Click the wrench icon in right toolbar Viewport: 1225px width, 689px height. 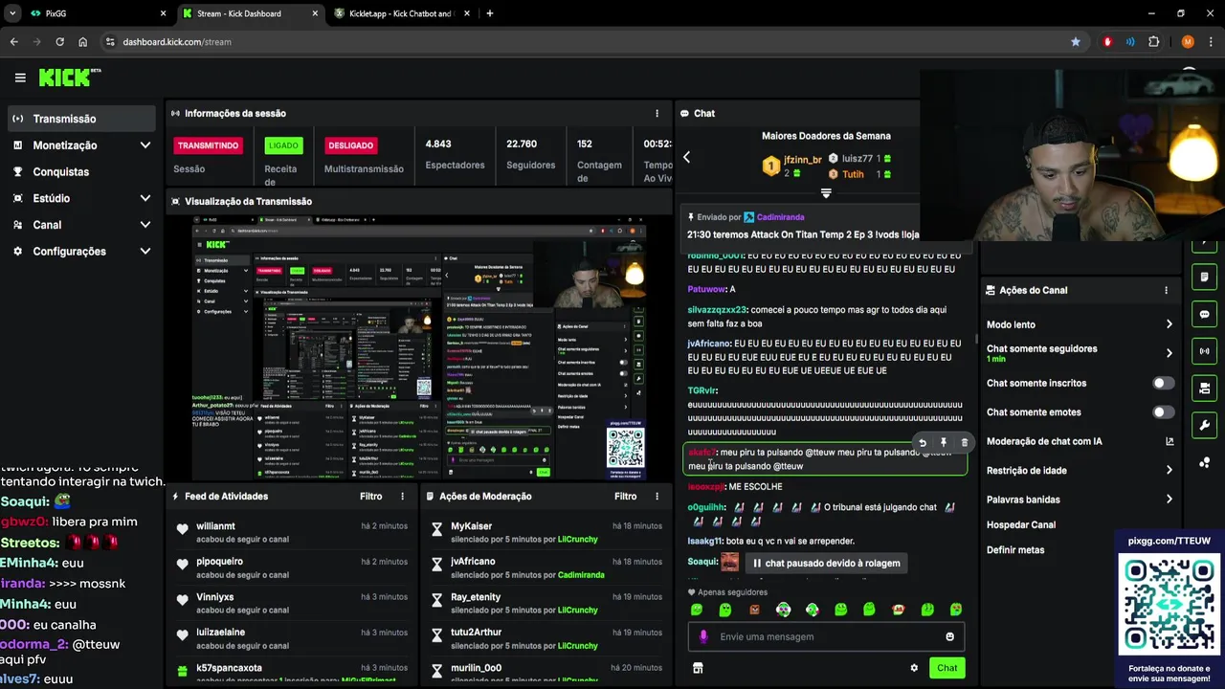1204,426
